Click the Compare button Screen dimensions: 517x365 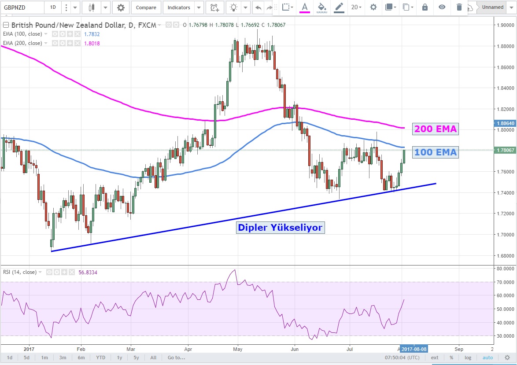point(146,7)
